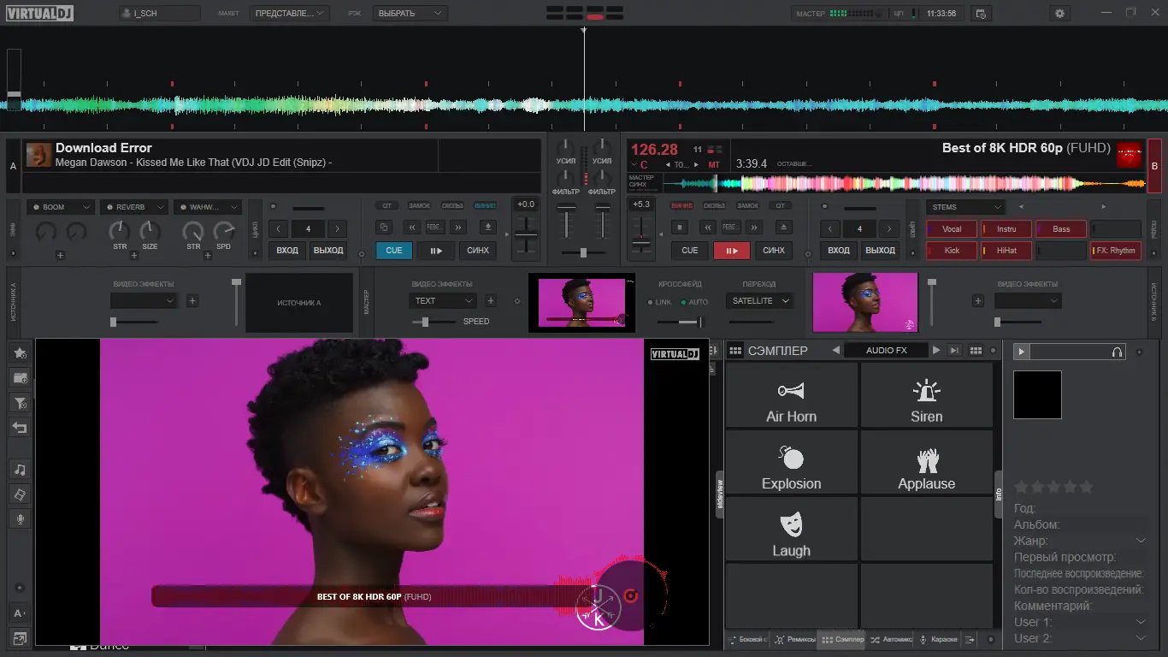
Task: Expand the SATELLITE transition dropdown
Action: (759, 301)
